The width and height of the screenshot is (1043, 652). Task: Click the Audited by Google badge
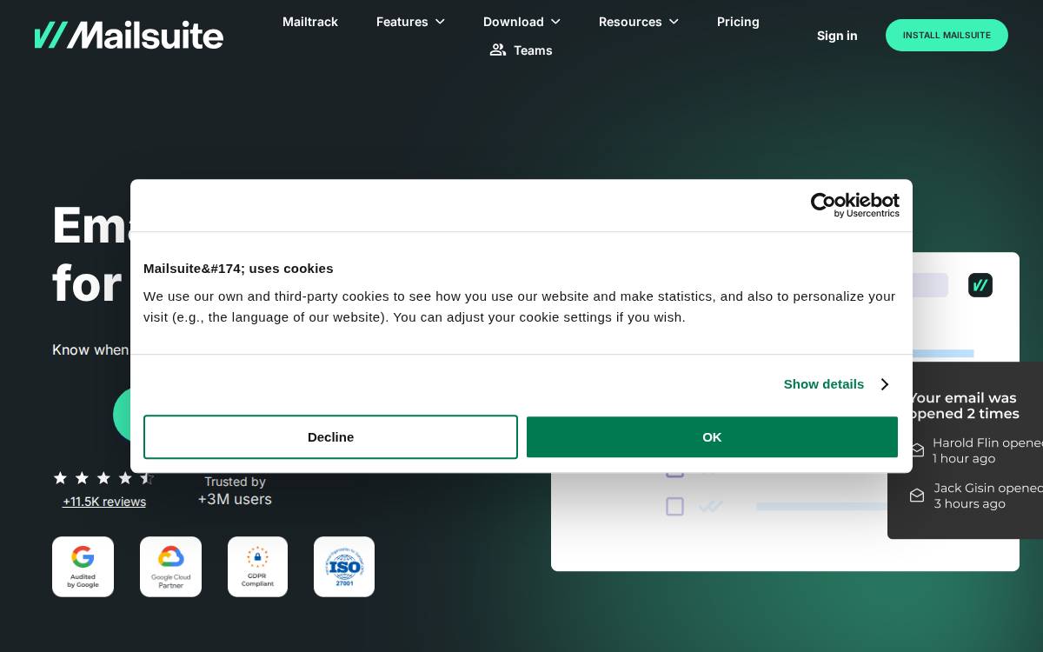click(x=83, y=567)
